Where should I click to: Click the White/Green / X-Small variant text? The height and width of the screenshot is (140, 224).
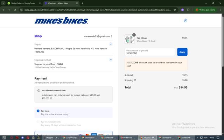[x=146, y=41]
